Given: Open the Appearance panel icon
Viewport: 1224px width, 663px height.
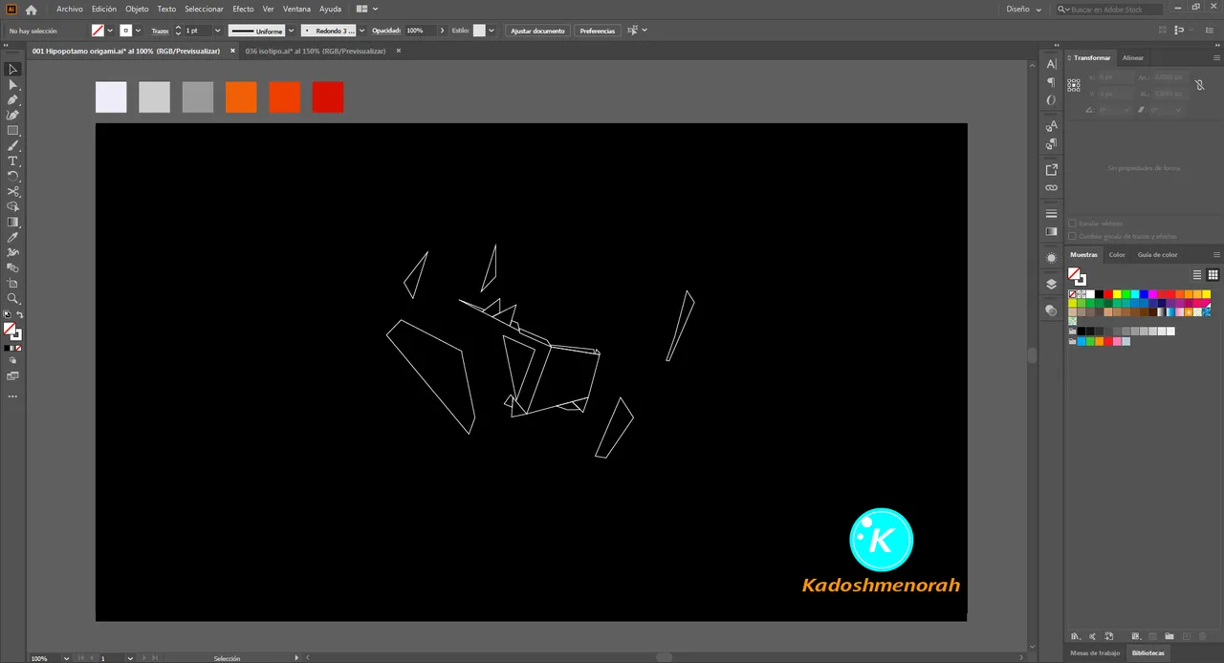Looking at the screenshot, I should (x=1051, y=258).
